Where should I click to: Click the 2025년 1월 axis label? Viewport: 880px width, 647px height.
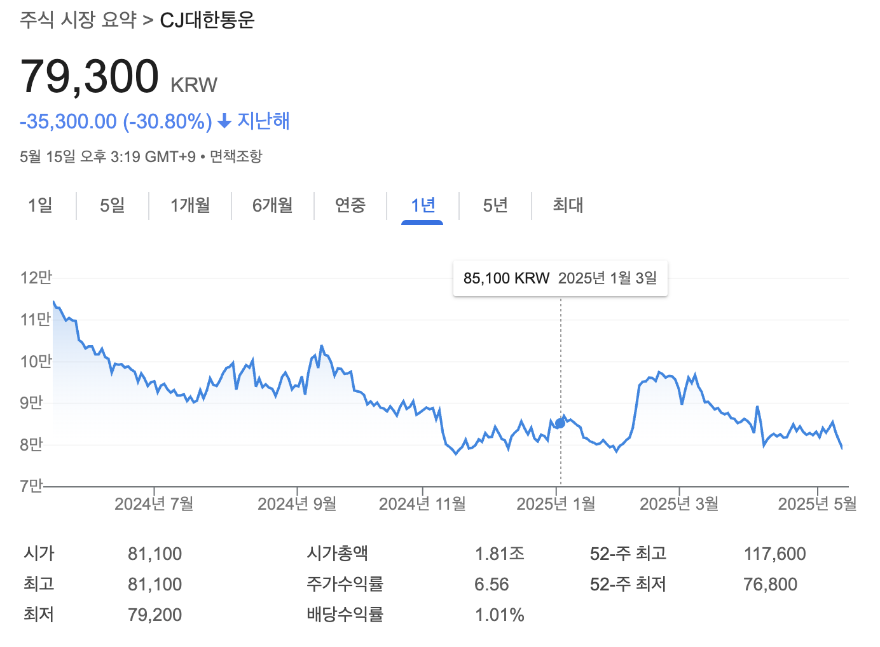[556, 504]
